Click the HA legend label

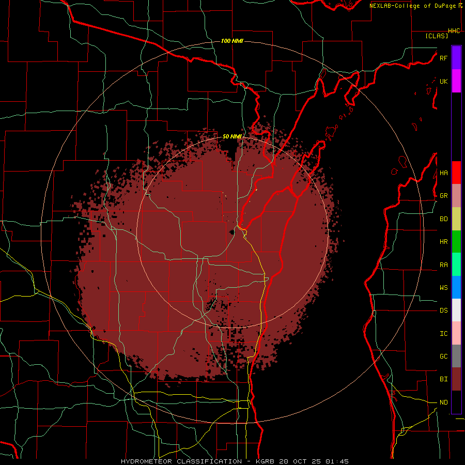pyautogui.click(x=443, y=173)
